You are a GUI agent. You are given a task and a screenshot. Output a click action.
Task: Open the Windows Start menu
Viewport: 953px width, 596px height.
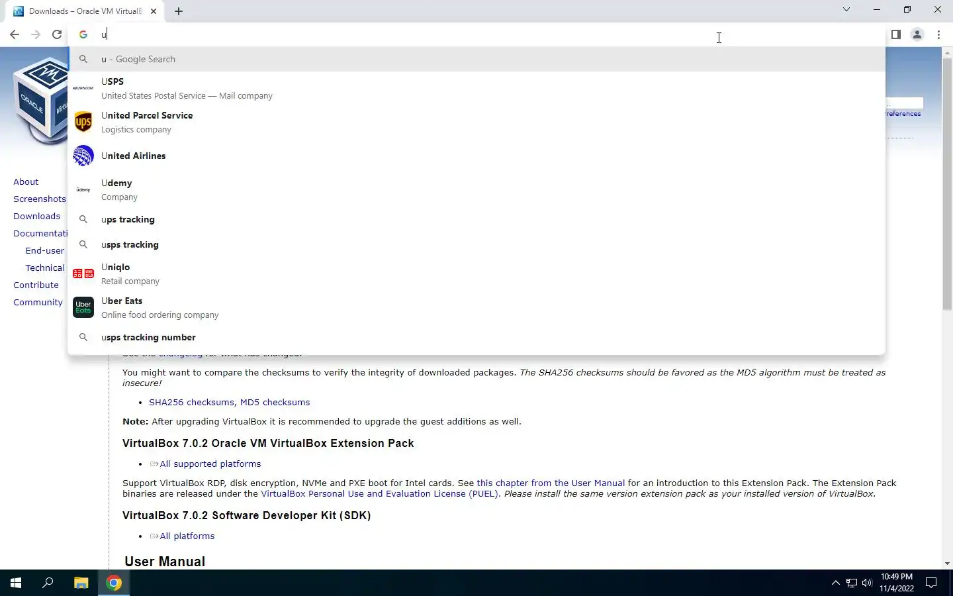(x=16, y=583)
